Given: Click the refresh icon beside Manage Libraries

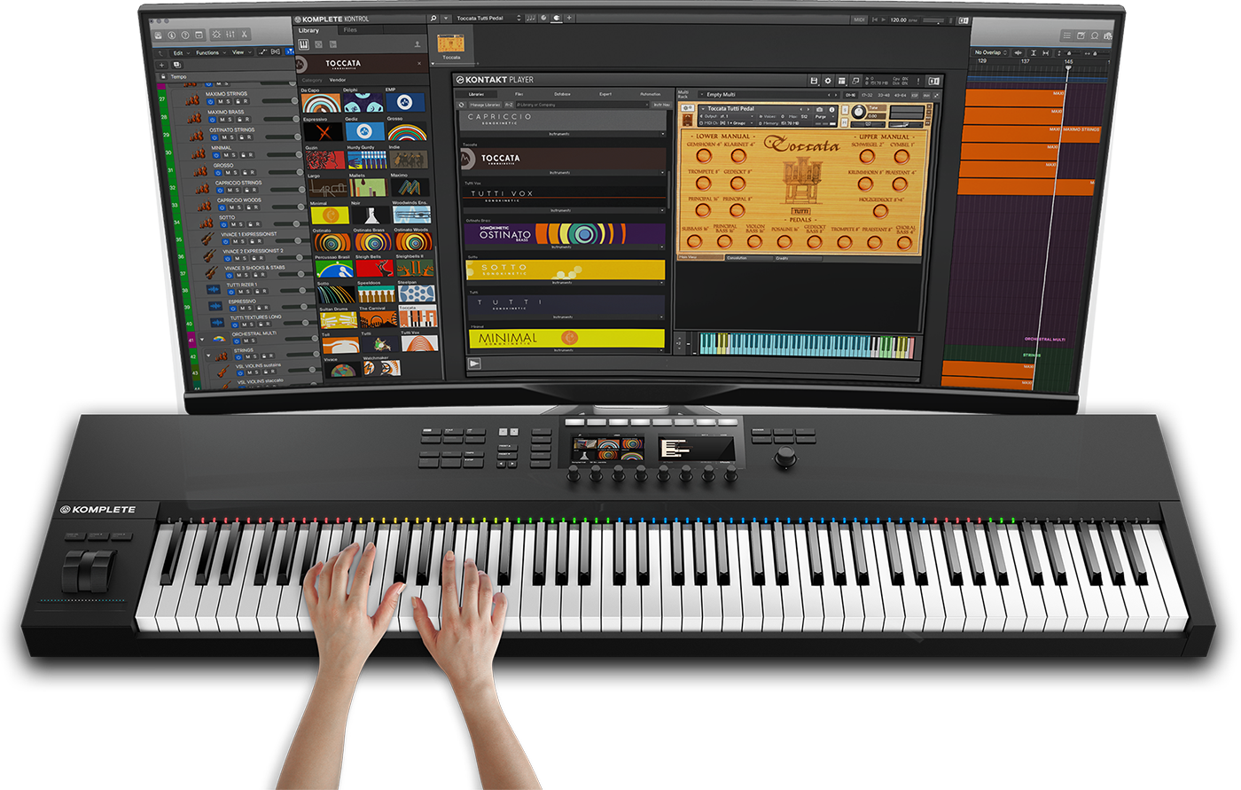Looking at the screenshot, I should [x=462, y=105].
